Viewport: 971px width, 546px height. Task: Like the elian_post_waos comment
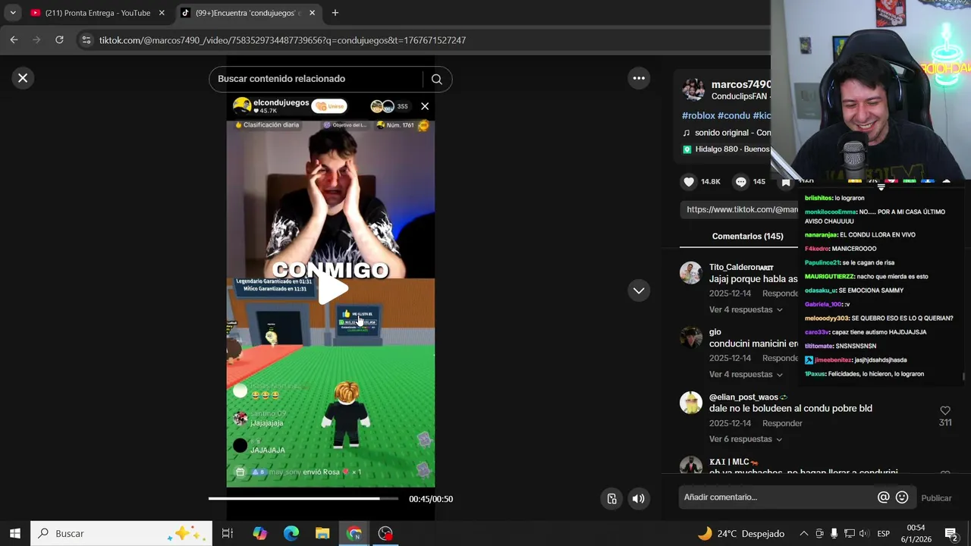click(x=945, y=410)
